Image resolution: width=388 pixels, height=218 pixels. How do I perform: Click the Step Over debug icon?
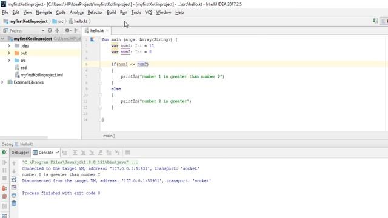[x=75, y=153]
